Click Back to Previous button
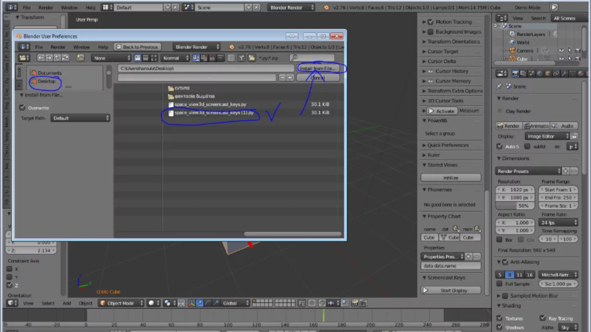The width and height of the screenshot is (591, 332). click(137, 47)
